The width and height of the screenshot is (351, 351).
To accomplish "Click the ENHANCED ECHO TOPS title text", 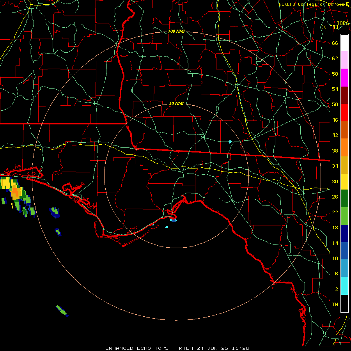I will (x=137, y=348).
